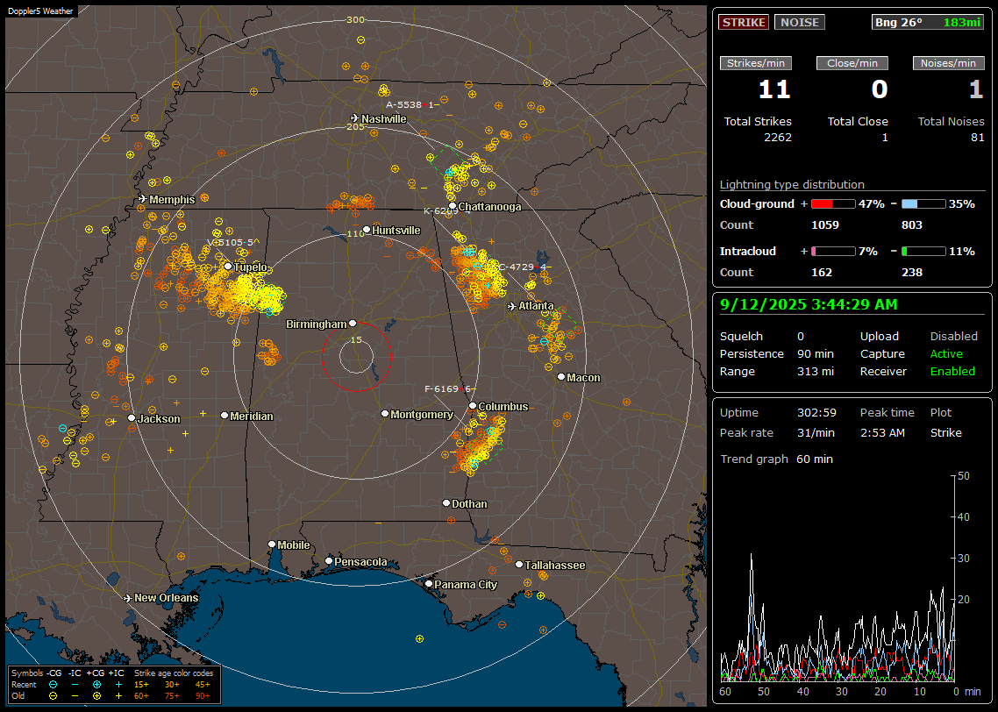This screenshot has height=712, width=998.
Task: Click the red STRIKE indicator button
Action: click(744, 22)
